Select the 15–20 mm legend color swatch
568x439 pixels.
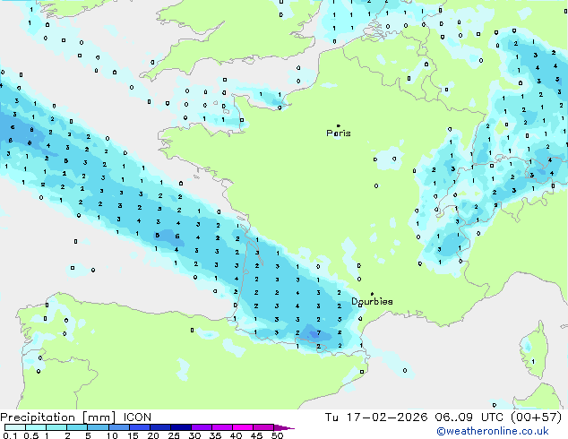coord(139,427)
